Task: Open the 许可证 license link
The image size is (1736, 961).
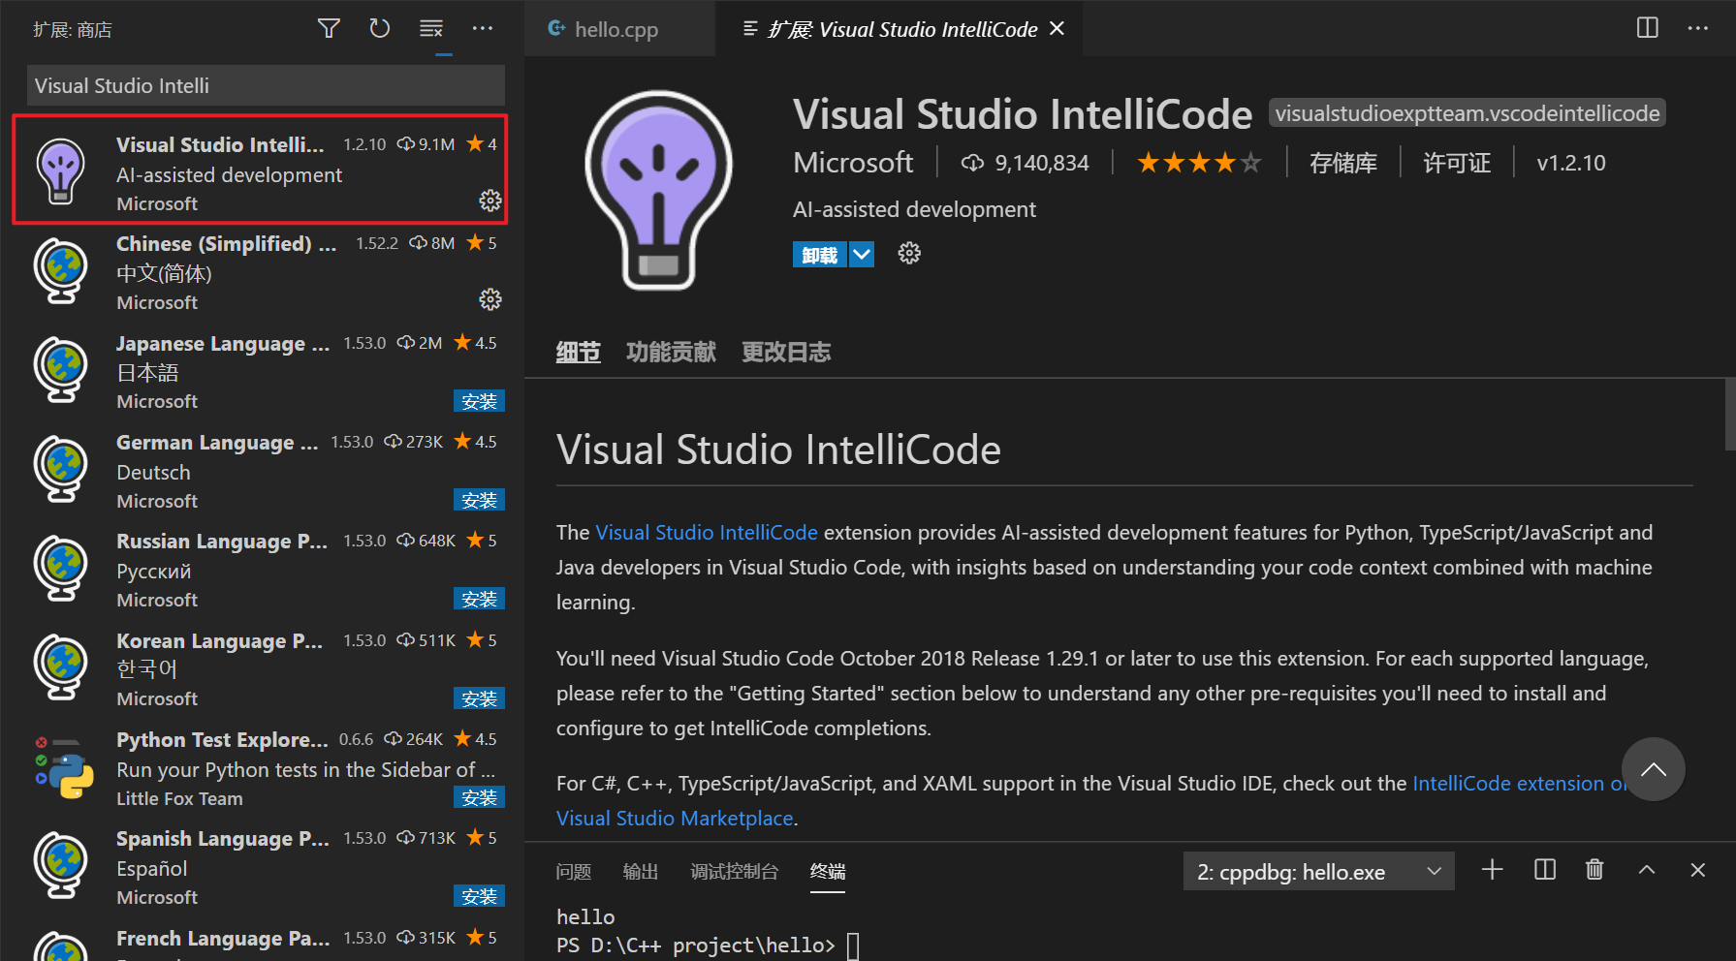Action: pos(1457,163)
